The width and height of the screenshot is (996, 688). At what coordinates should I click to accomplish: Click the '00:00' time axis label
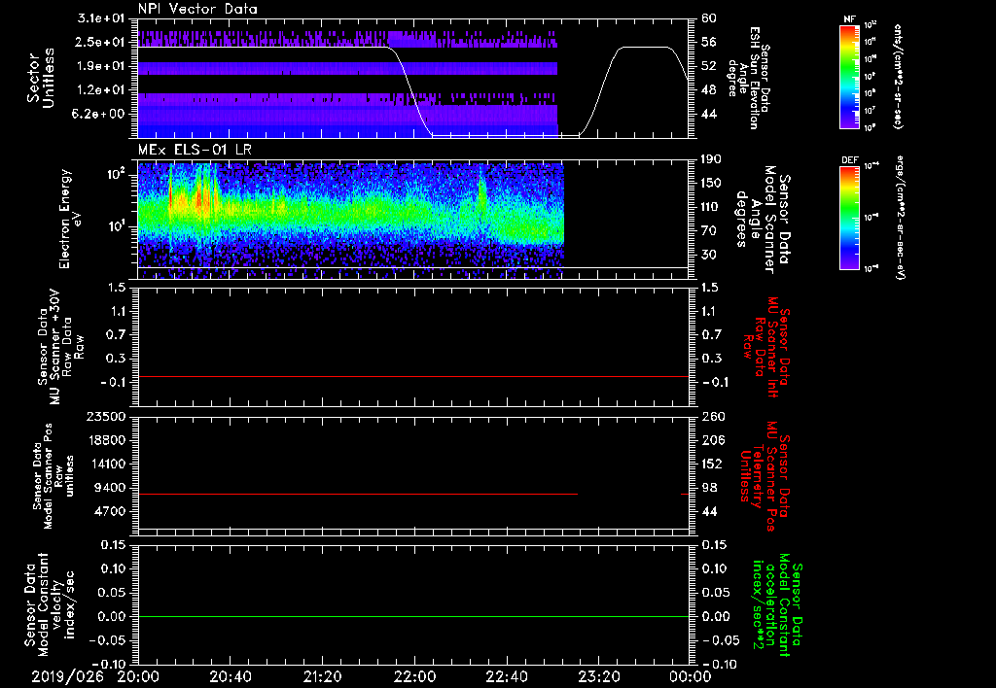[691, 676]
